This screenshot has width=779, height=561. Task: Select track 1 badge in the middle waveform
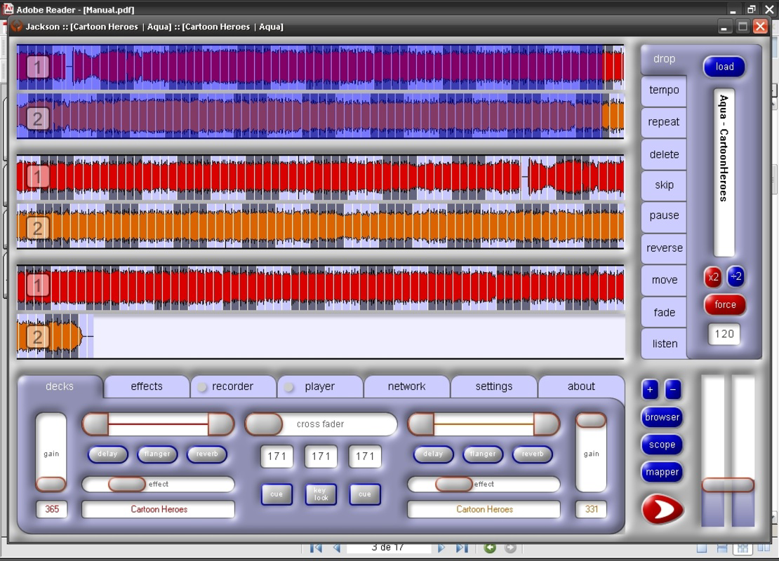click(38, 176)
